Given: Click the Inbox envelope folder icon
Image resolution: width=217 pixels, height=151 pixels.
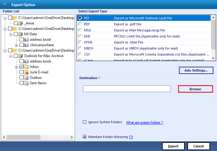Looking at the screenshot, I should point(26,67).
